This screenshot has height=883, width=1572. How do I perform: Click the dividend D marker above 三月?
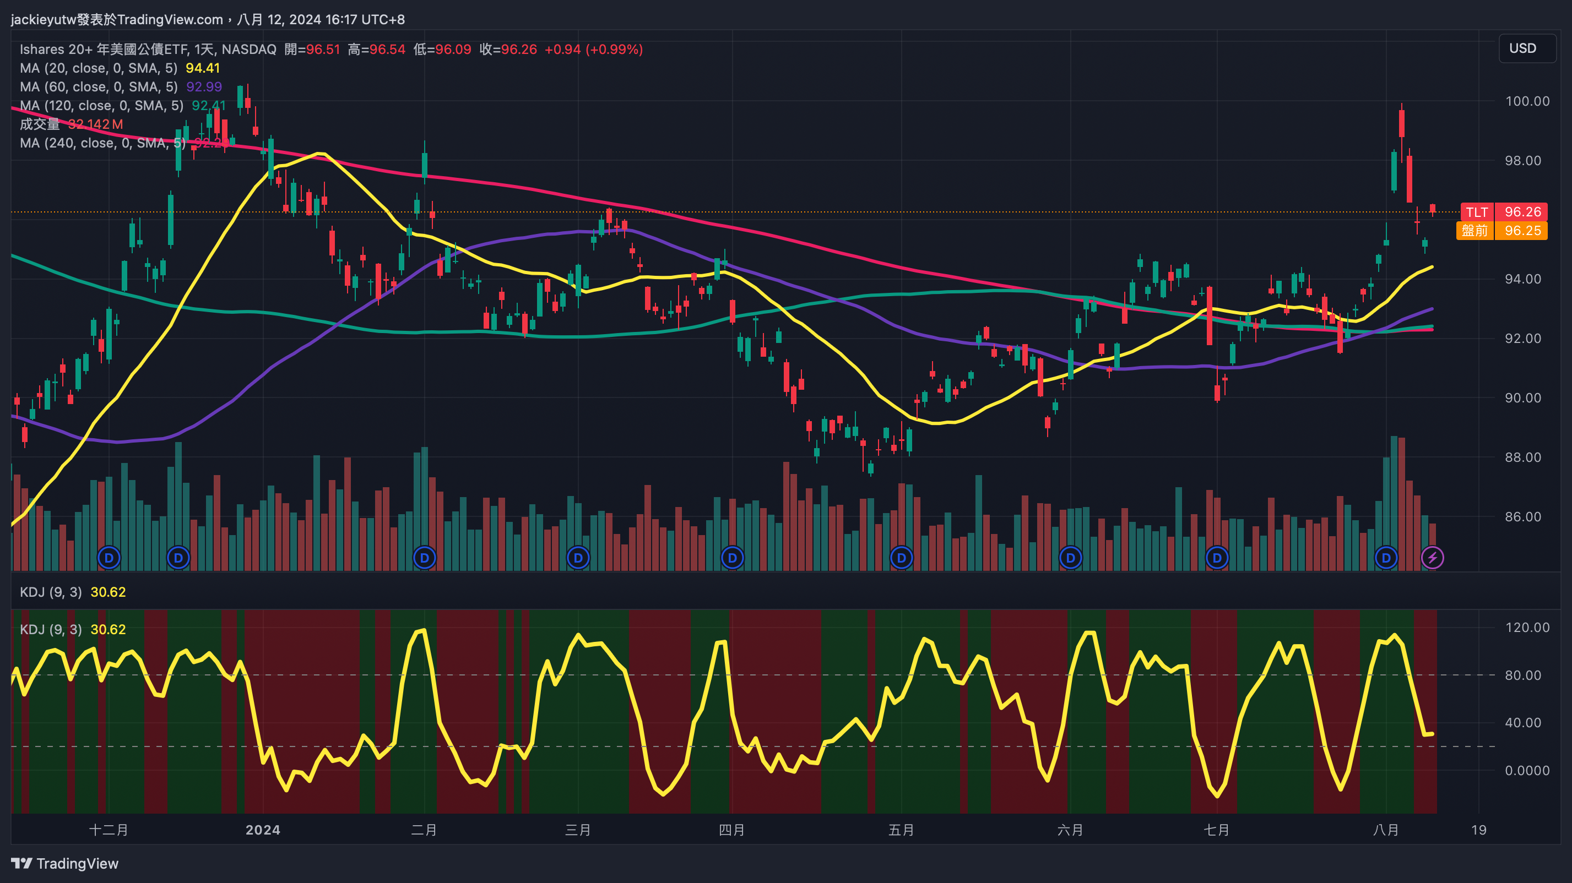tap(578, 557)
